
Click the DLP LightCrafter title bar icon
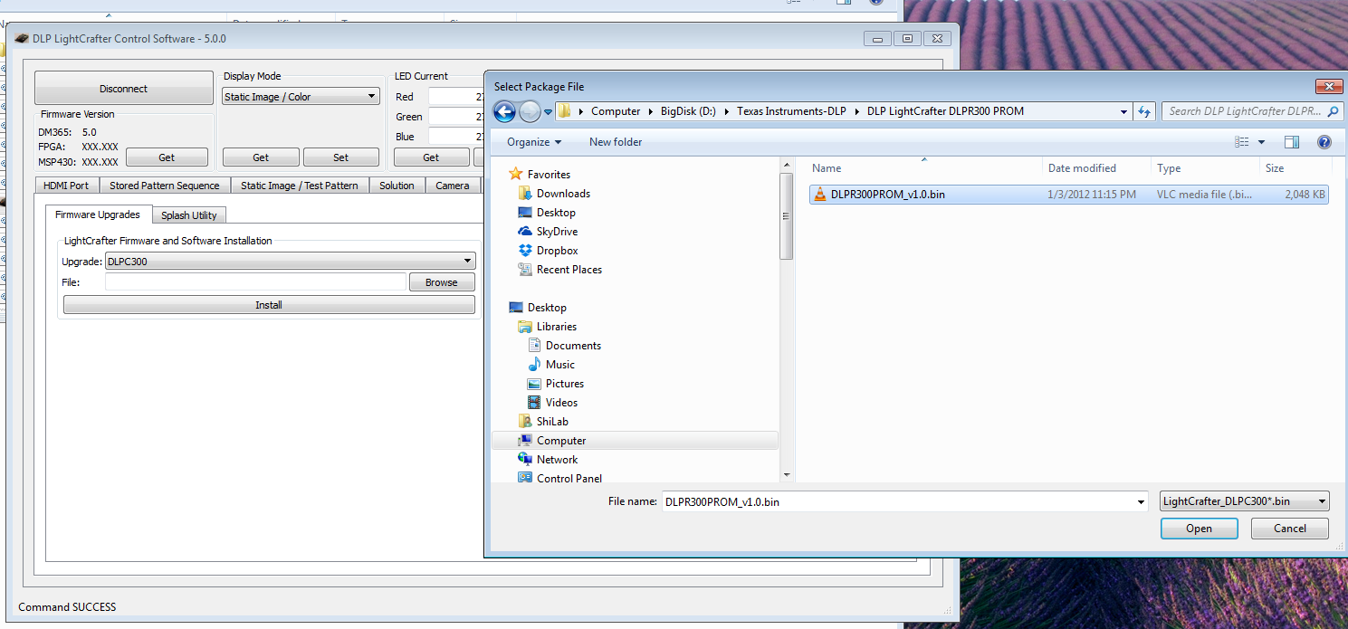tap(22, 39)
